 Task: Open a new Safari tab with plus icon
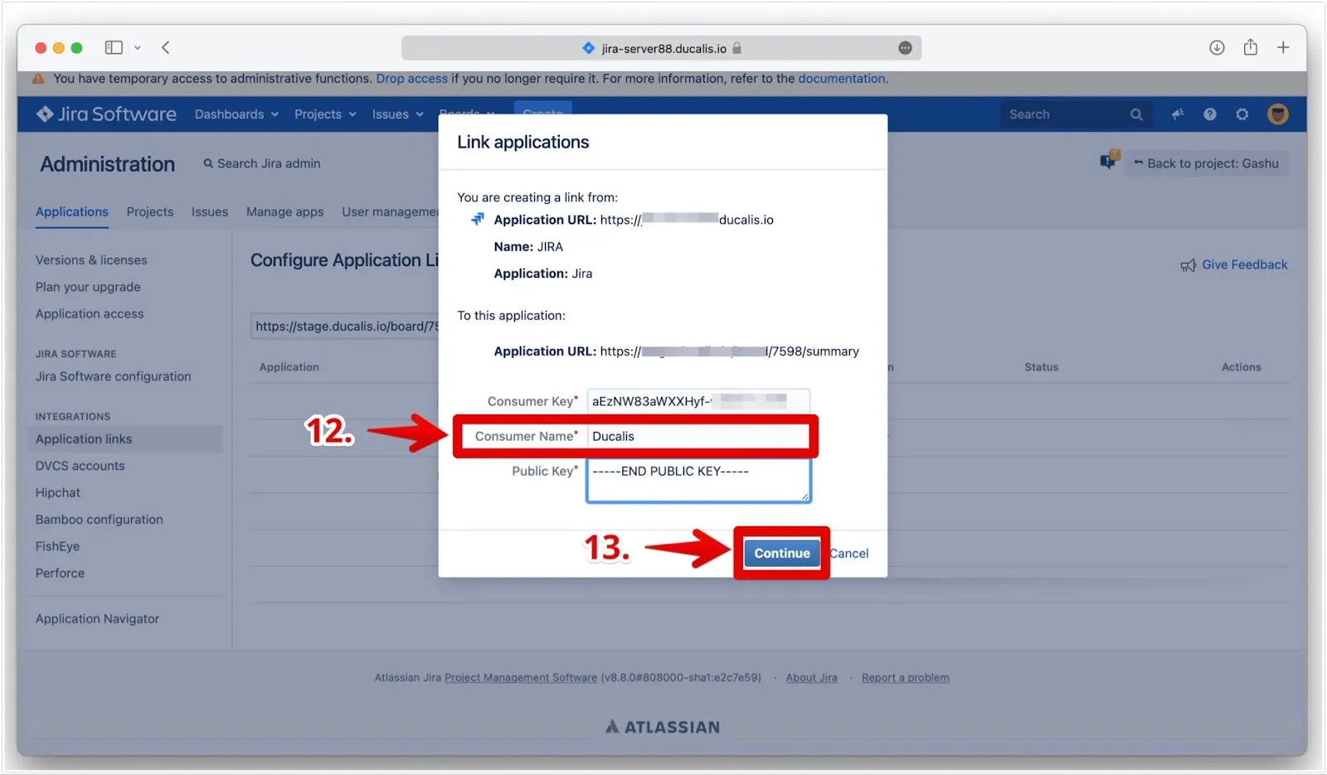[x=1282, y=48]
